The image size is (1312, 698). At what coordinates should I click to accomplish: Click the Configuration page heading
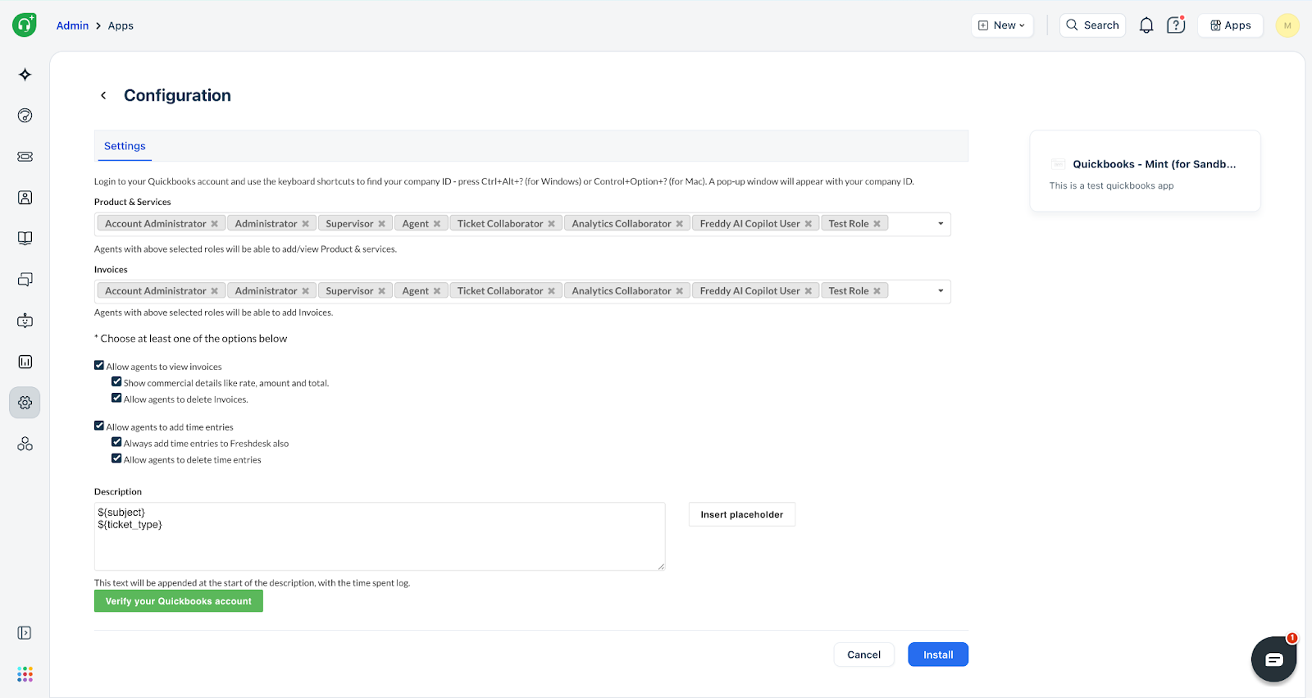pos(177,95)
